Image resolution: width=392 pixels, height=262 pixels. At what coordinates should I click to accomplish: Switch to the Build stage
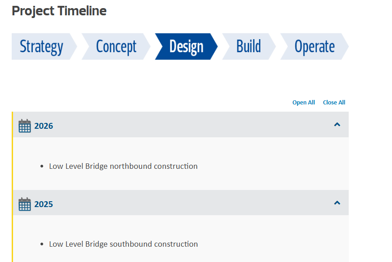click(249, 46)
